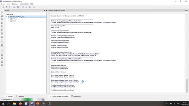189x106 pixels.
Task: Open File Explorer from the taskbar
Action: point(14,104)
